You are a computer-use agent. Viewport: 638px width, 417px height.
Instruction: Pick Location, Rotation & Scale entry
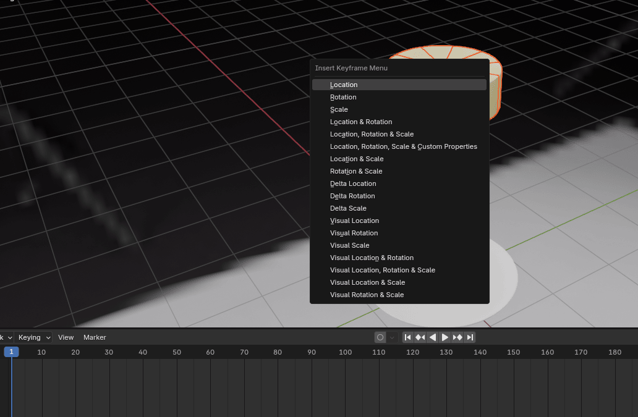click(x=372, y=134)
